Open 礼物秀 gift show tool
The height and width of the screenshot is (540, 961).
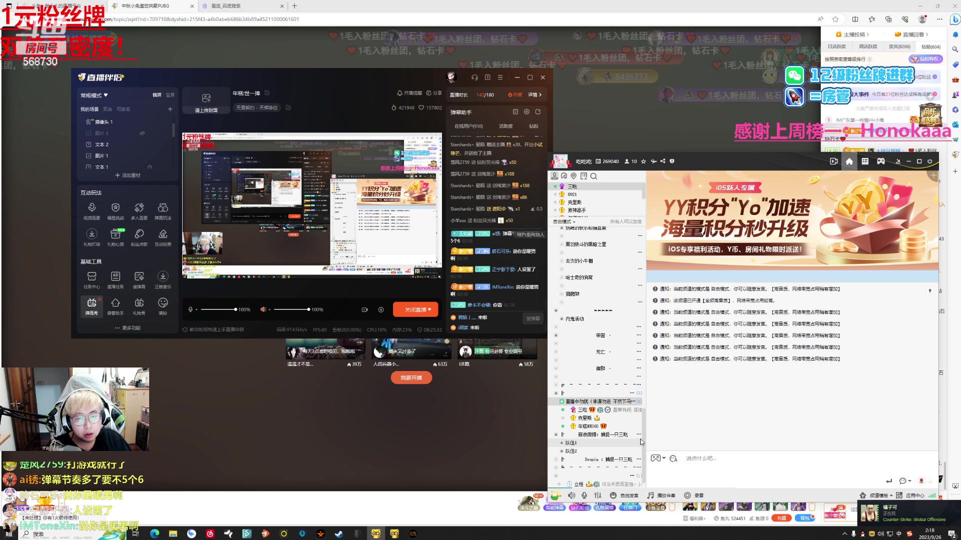[139, 306]
